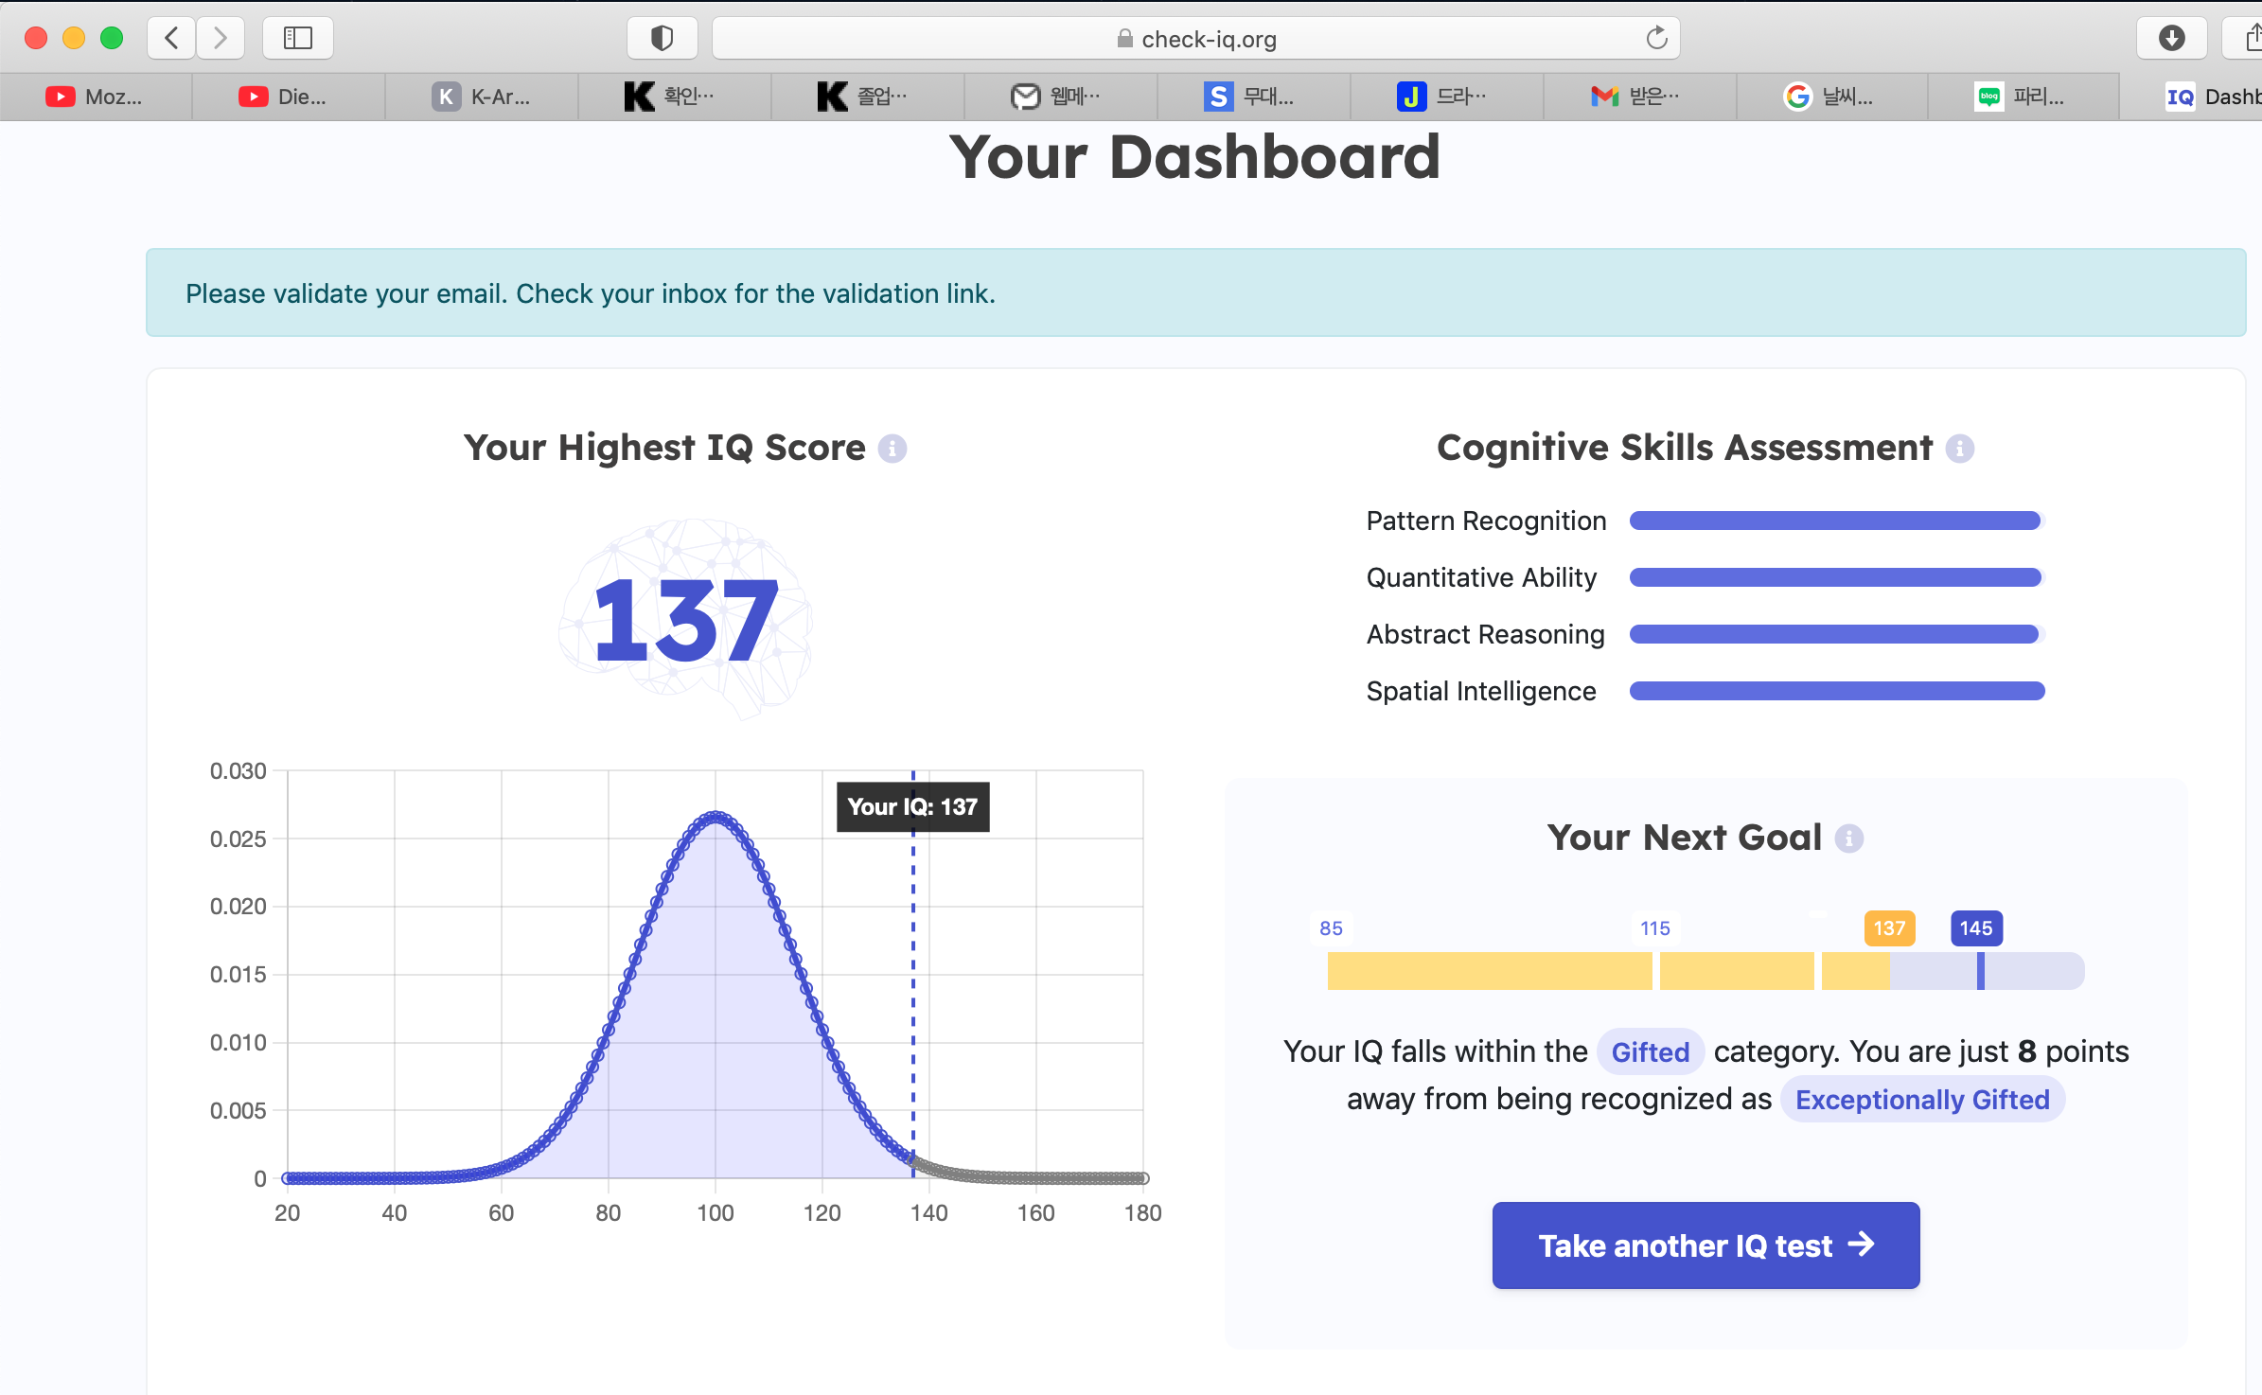Click info icon beside Cognitive Skills Assessment

point(1959,448)
